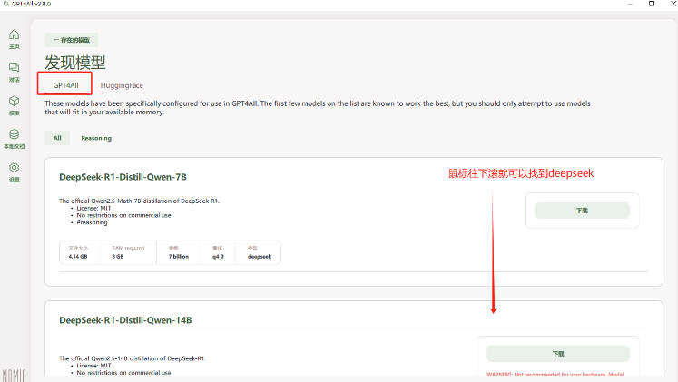Maximize the GPT4All window
Viewport: 678px width, 382px height.
[651, 4]
